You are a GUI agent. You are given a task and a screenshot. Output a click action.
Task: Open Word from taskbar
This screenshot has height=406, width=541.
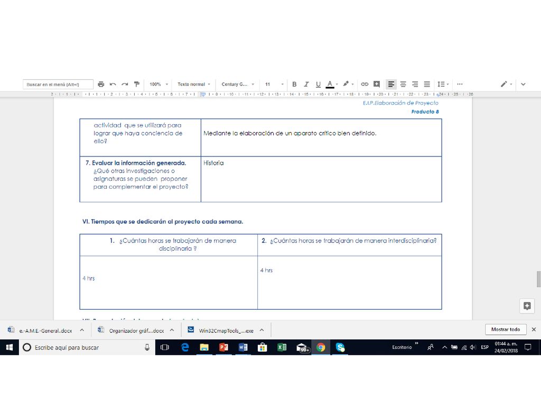pyautogui.click(x=243, y=347)
